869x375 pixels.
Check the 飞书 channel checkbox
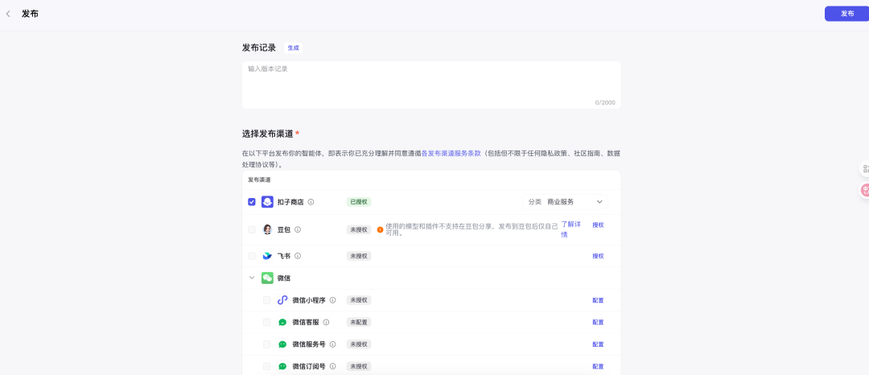point(252,256)
